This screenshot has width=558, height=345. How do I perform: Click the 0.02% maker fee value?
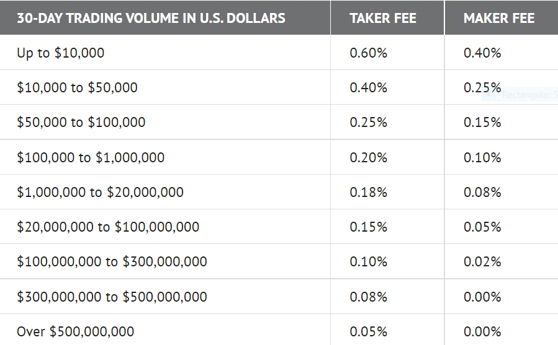(x=482, y=262)
